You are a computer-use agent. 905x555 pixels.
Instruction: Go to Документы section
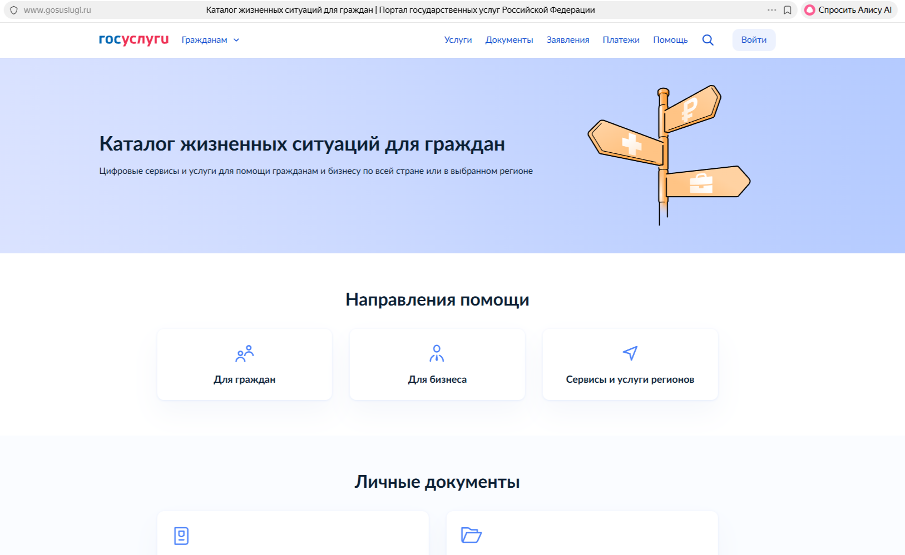click(x=509, y=40)
